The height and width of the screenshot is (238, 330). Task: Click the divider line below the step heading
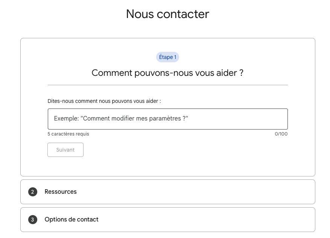coord(167,85)
